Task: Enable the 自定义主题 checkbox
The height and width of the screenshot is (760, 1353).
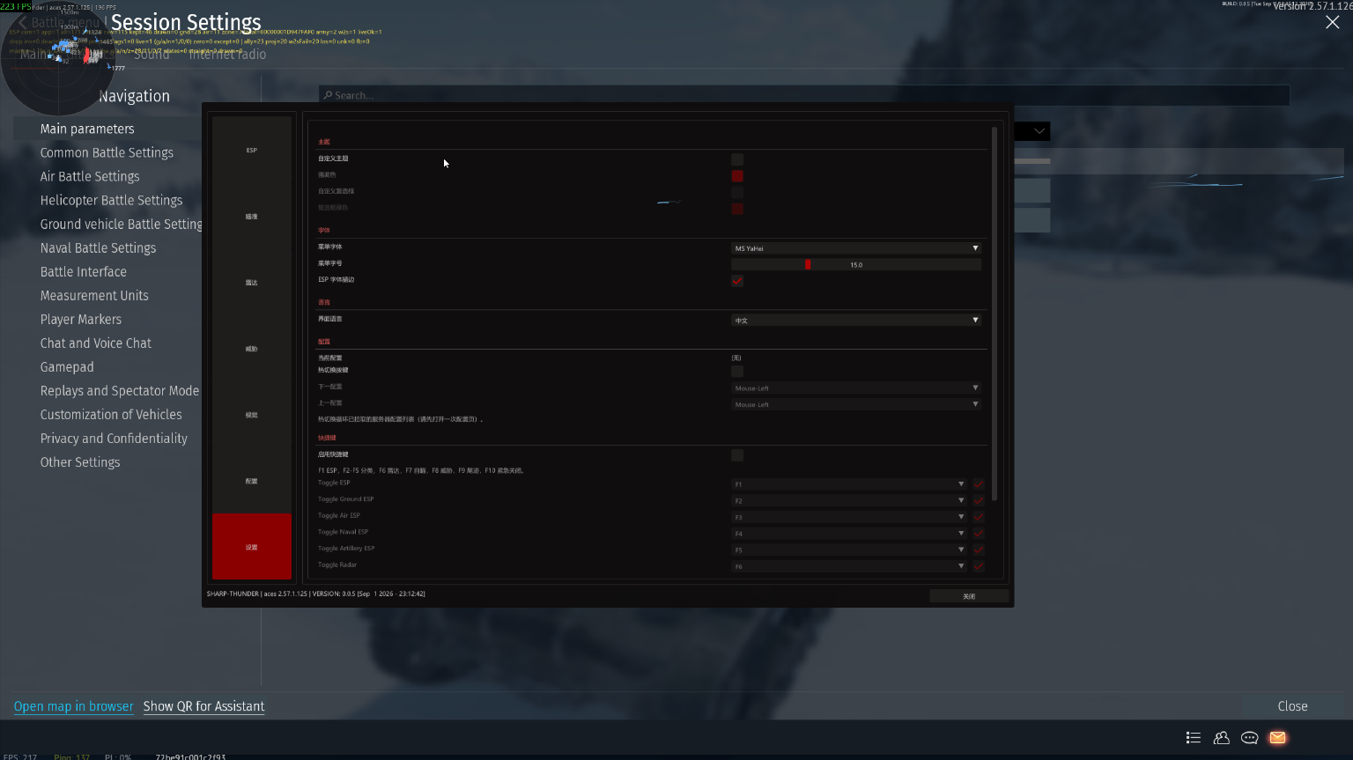Action: click(x=737, y=159)
